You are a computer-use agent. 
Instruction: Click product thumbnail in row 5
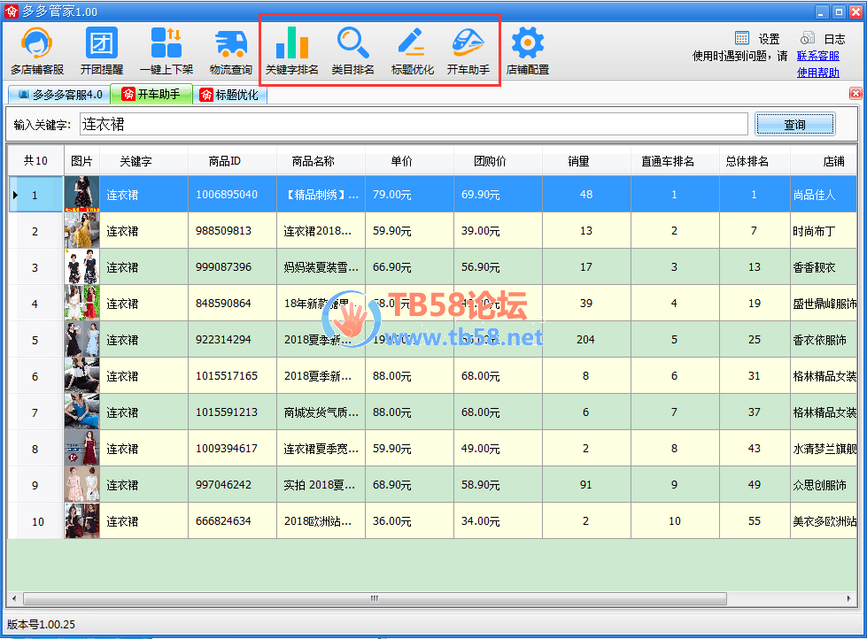[81, 340]
